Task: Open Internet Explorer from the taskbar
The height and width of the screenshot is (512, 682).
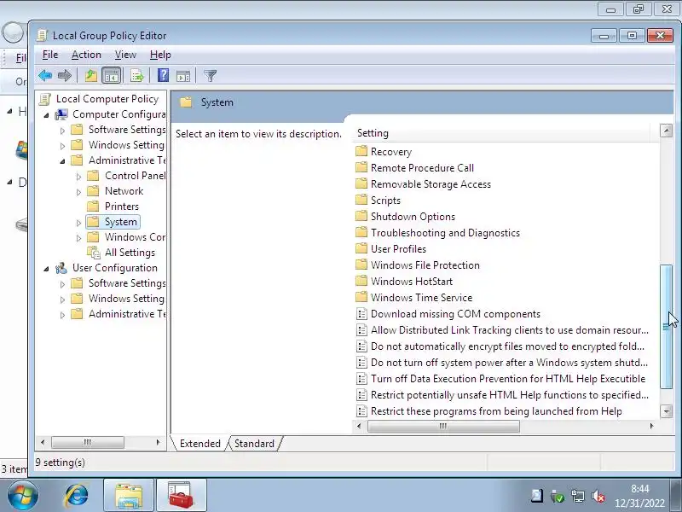Action: coord(77,496)
